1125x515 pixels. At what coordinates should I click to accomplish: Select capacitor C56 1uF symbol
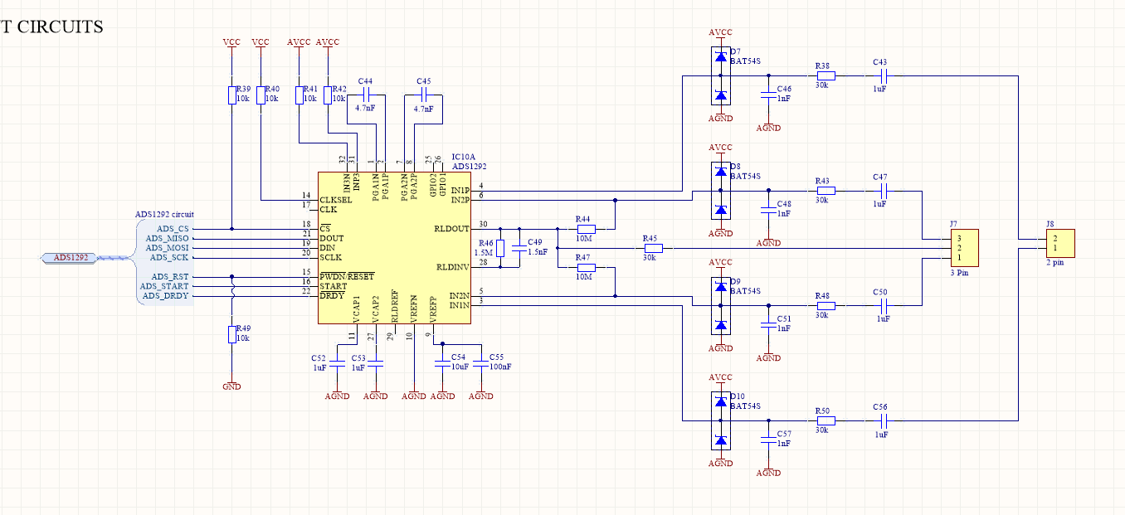click(x=883, y=420)
